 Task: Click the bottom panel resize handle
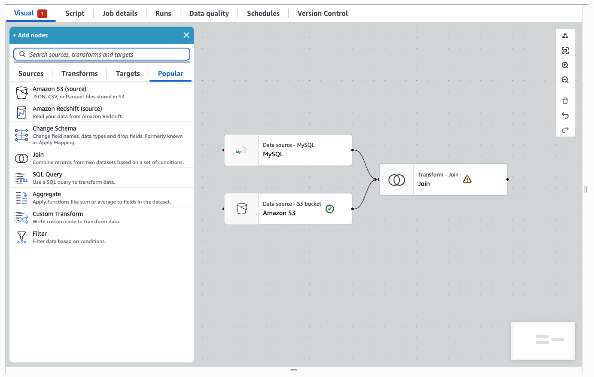[294, 370]
